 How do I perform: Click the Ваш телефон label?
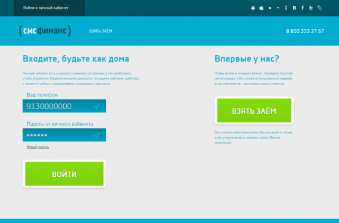click(42, 95)
